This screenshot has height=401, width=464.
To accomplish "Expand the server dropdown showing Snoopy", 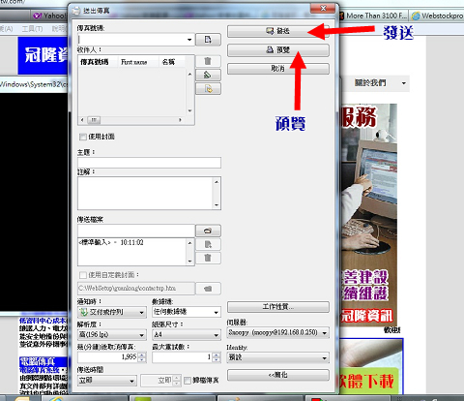I will pyautogui.click(x=278, y=332).
